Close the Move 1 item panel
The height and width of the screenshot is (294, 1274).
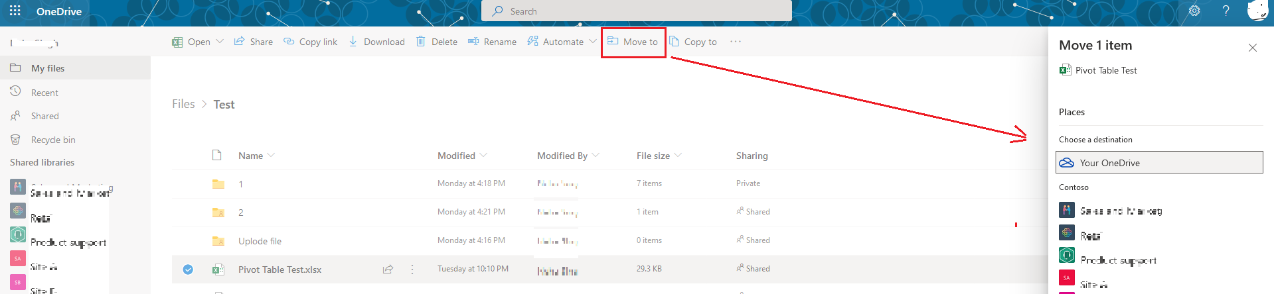[1252, 48]
